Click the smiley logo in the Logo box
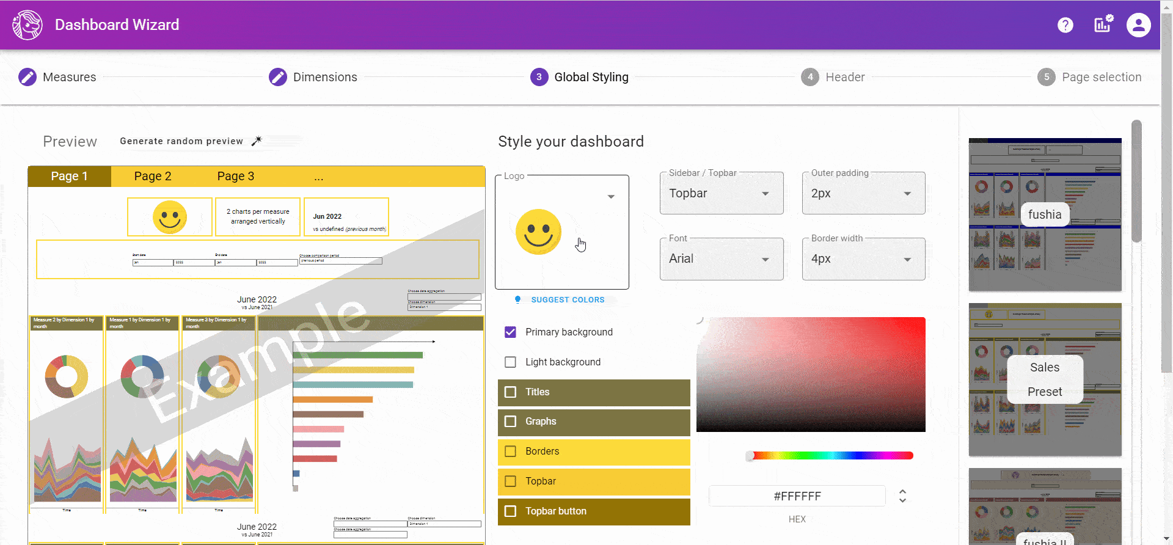 tap(538, 232)
